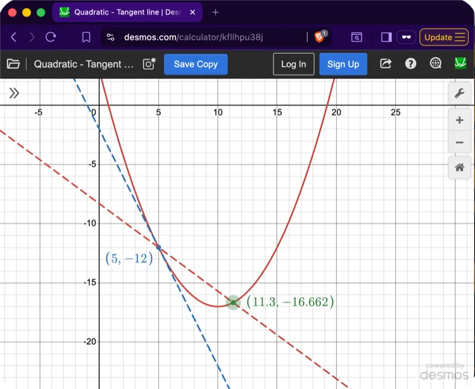Go forward with browser forward arrow

coord(32,37)
